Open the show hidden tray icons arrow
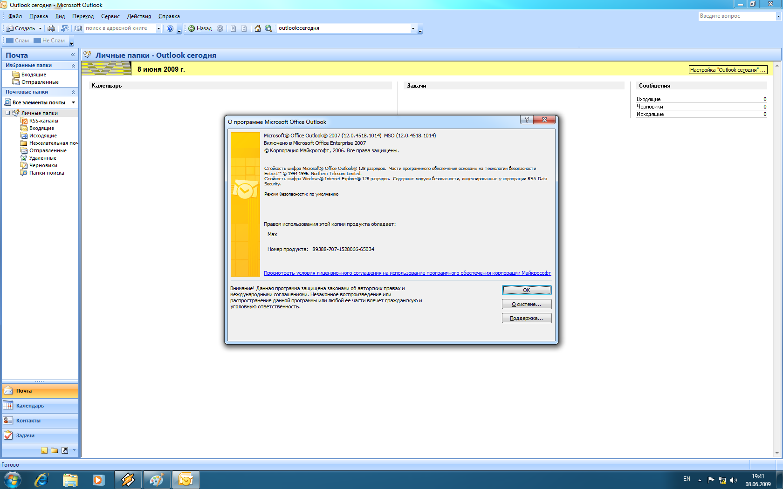This screenshot has height=489, width=783. coord(700,480)
